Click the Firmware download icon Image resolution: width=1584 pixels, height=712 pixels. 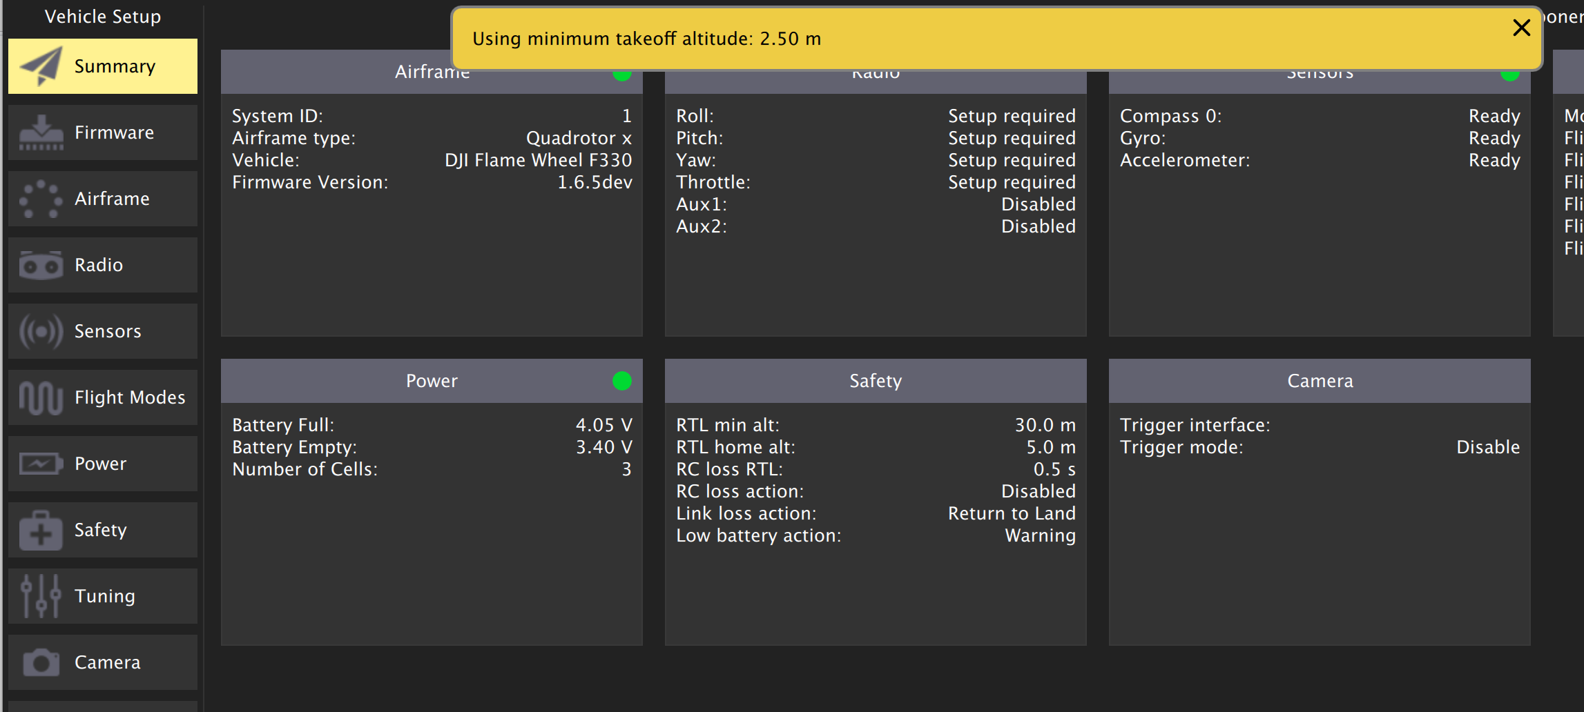41,132
